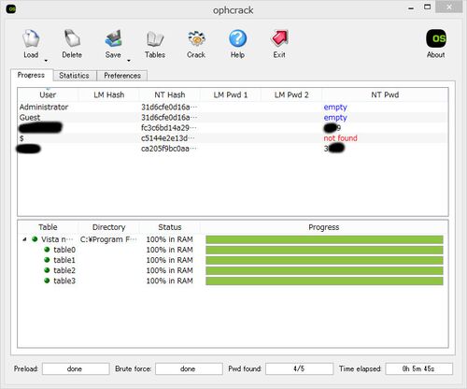Select the table3 row
This screenshot has height=389, width=467.
(x=233, y=281)
